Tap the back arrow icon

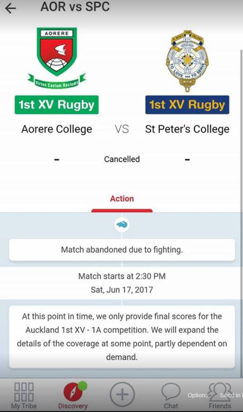click(x=11, y=8)
